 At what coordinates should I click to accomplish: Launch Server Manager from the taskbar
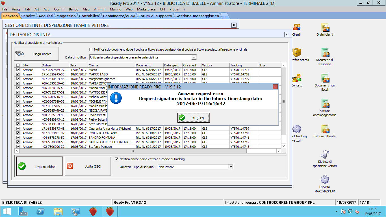pyautogui.click(x=23, y=211)
